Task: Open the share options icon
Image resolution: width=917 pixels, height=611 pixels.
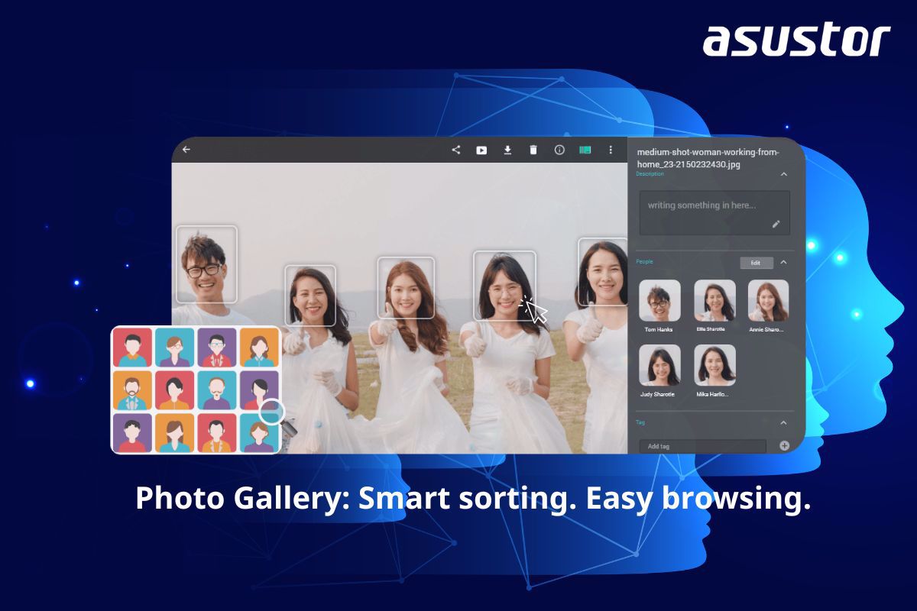Action: click(x=456, y=150)
